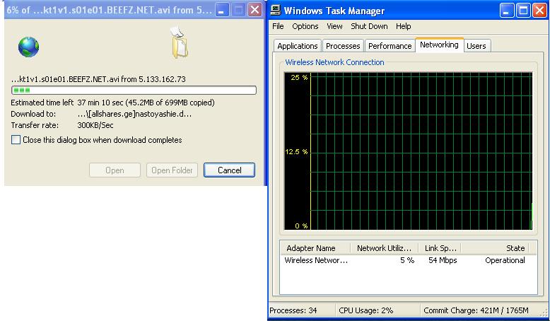Click the 5 % network utilization value
This screenshot has height=321, width=550.
coord(407,260)
